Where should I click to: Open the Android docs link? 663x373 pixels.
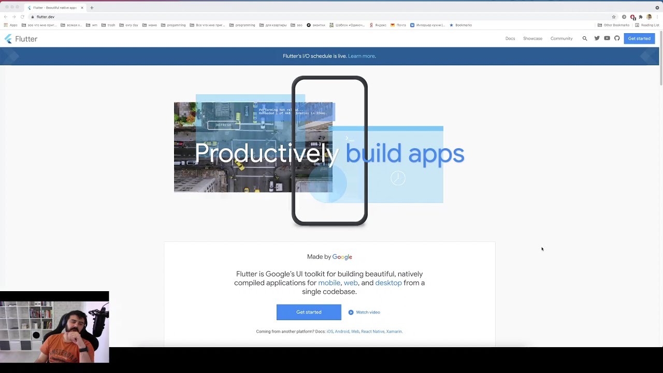tap(342, 332)
